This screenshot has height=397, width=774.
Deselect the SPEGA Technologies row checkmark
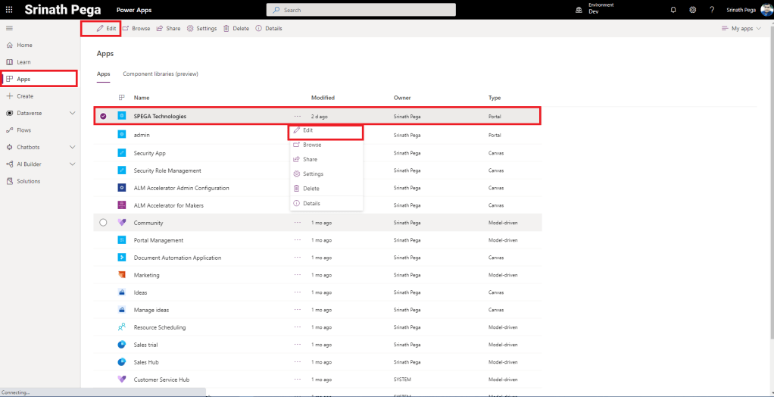(x=103, y=116)
